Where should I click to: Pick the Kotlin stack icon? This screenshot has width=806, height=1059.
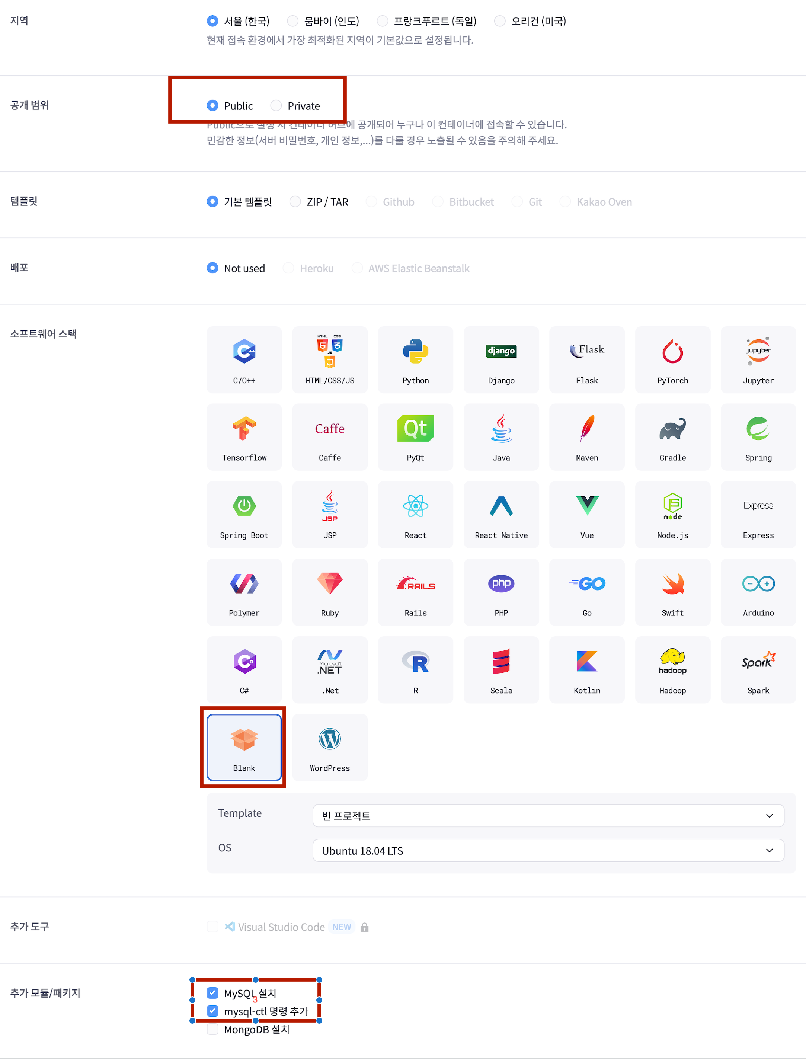point(587,669)
